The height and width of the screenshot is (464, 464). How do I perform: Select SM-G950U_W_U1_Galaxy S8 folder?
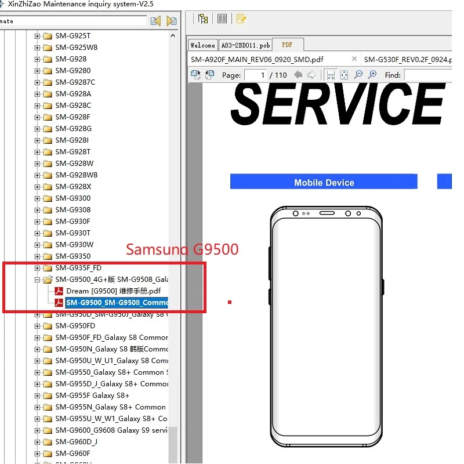pyautogui.click(x=111, y=361)
